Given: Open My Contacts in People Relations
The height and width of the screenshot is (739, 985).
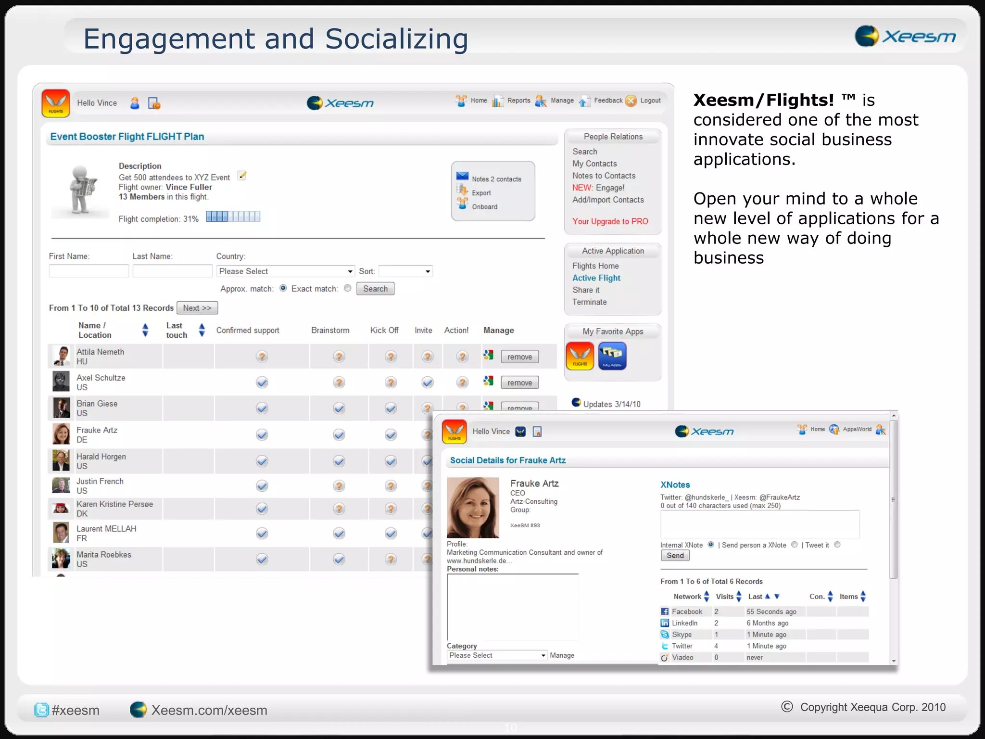Looking at the screenshot, I should [x=594, y=164].
